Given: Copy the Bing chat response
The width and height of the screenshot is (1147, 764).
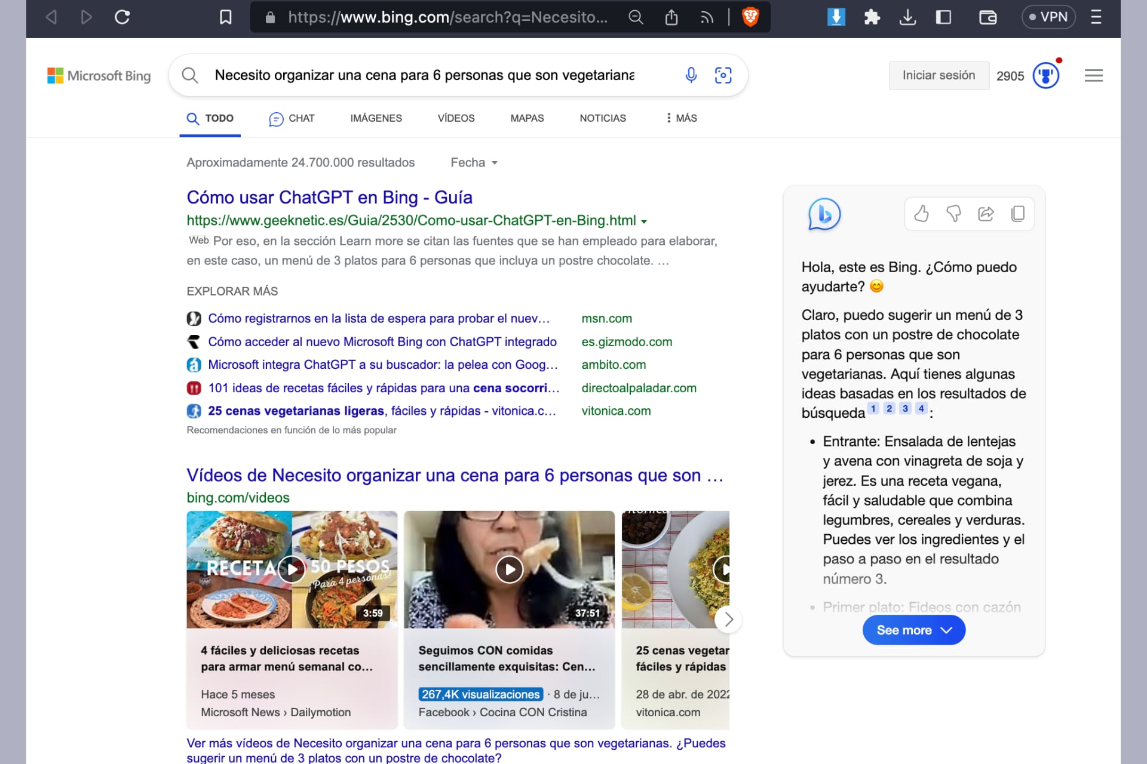Looking at the screenshot, I should pos(1018,214).
